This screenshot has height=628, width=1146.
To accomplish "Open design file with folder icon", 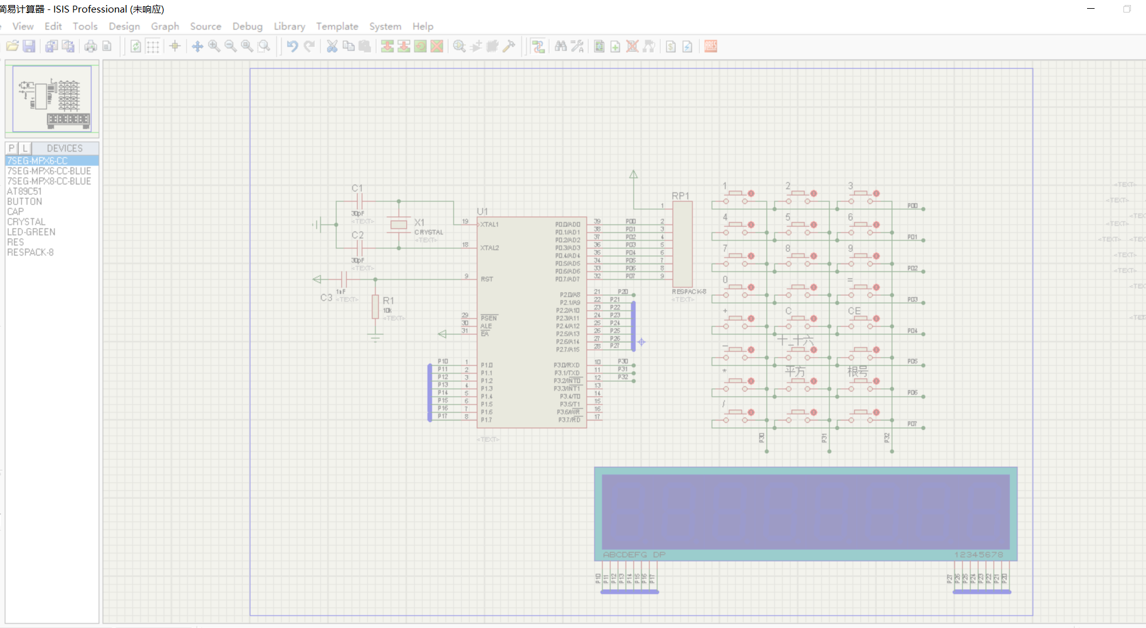I will (13, 46).
